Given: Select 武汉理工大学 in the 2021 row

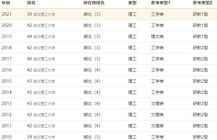Looking at the screenshot, I should coord(44,14).
